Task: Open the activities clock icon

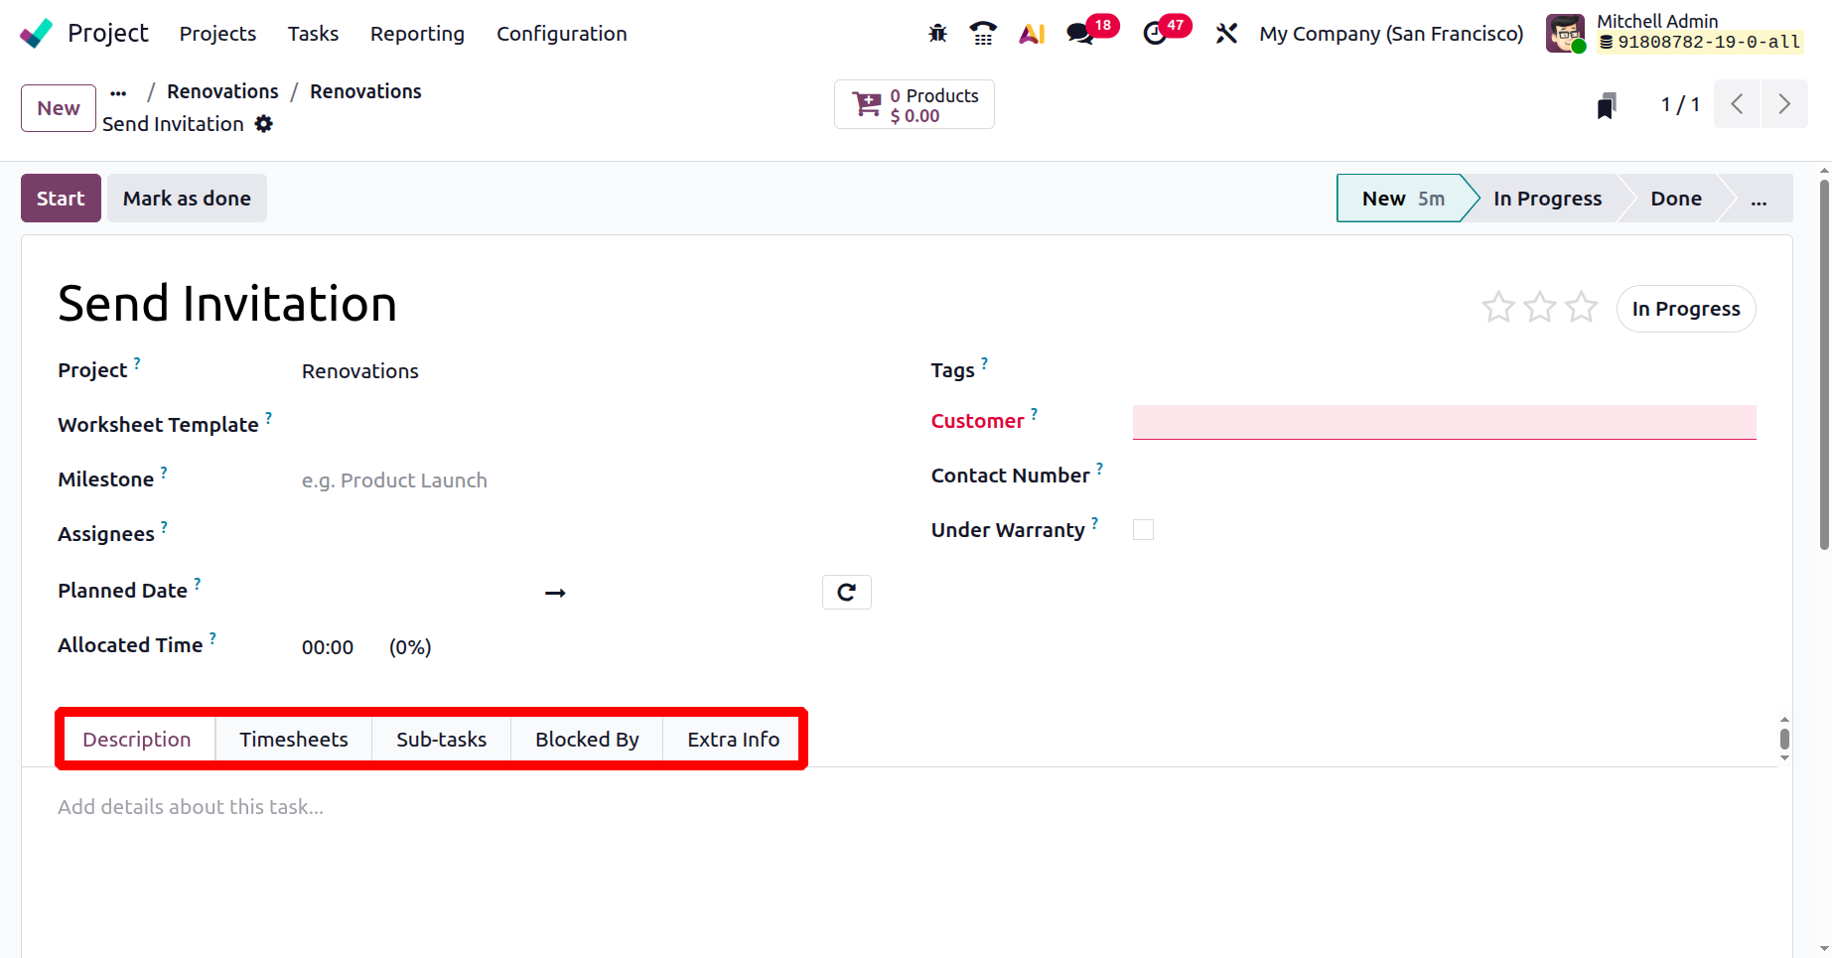Action: point(1155,34)
